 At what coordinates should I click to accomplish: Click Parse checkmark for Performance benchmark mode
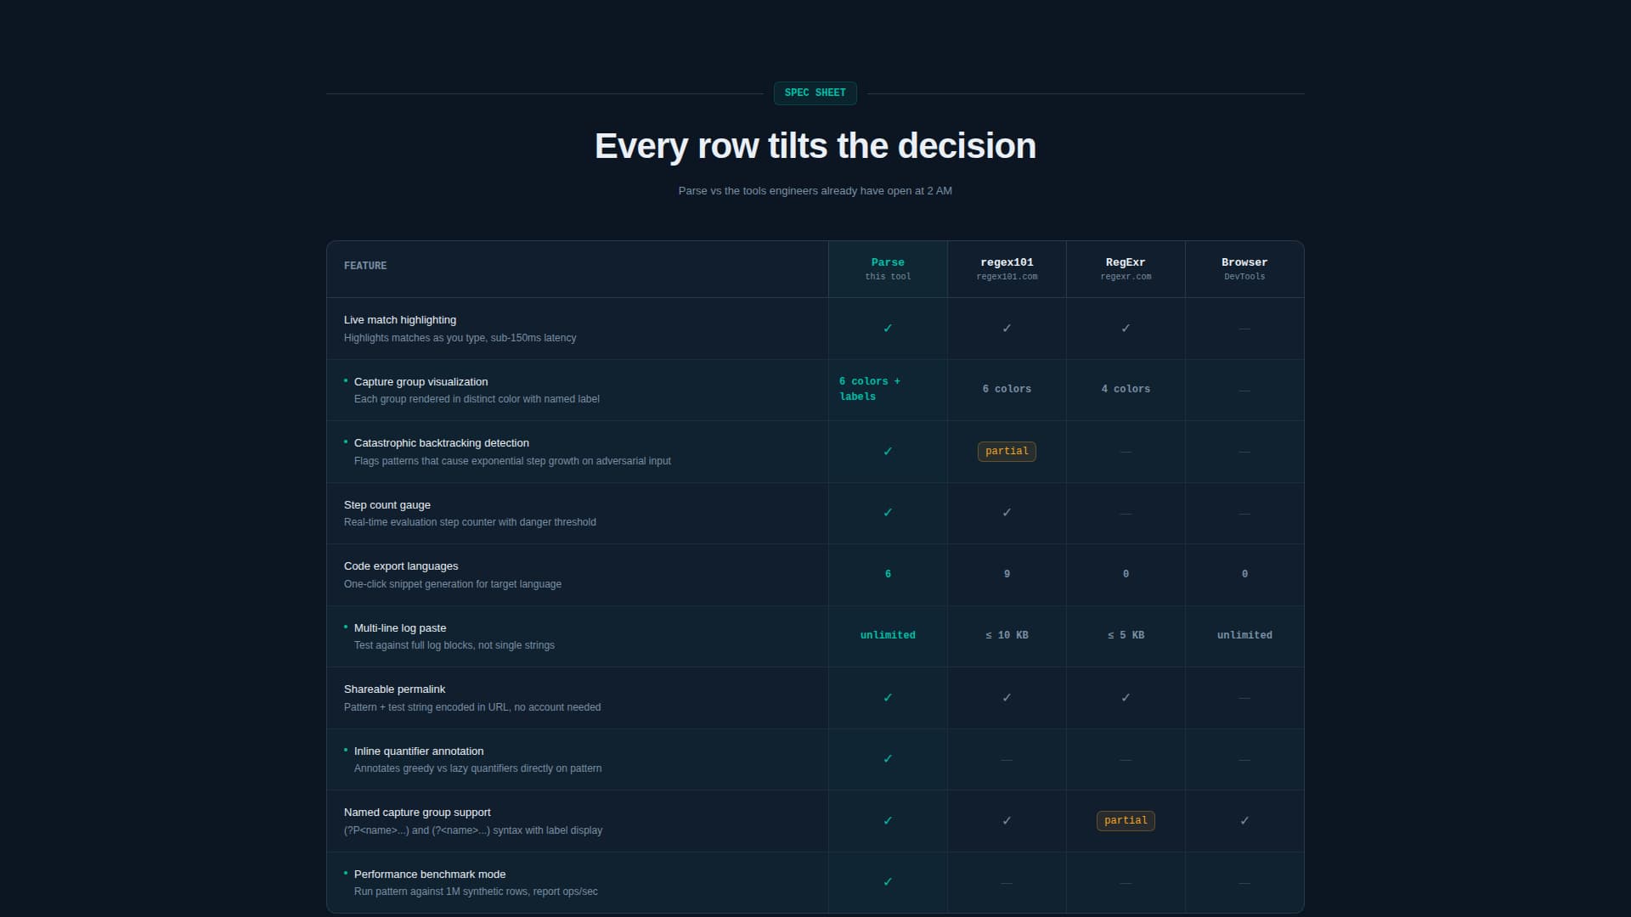[x=888, y=882]
